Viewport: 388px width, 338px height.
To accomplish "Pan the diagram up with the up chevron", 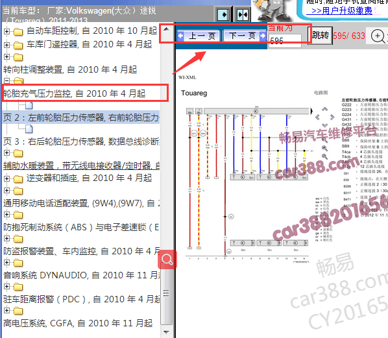I will click(324, 109).
